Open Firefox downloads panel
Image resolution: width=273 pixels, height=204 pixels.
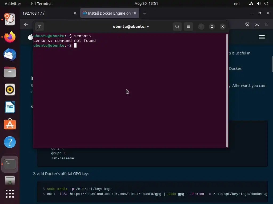pos(257,24)
